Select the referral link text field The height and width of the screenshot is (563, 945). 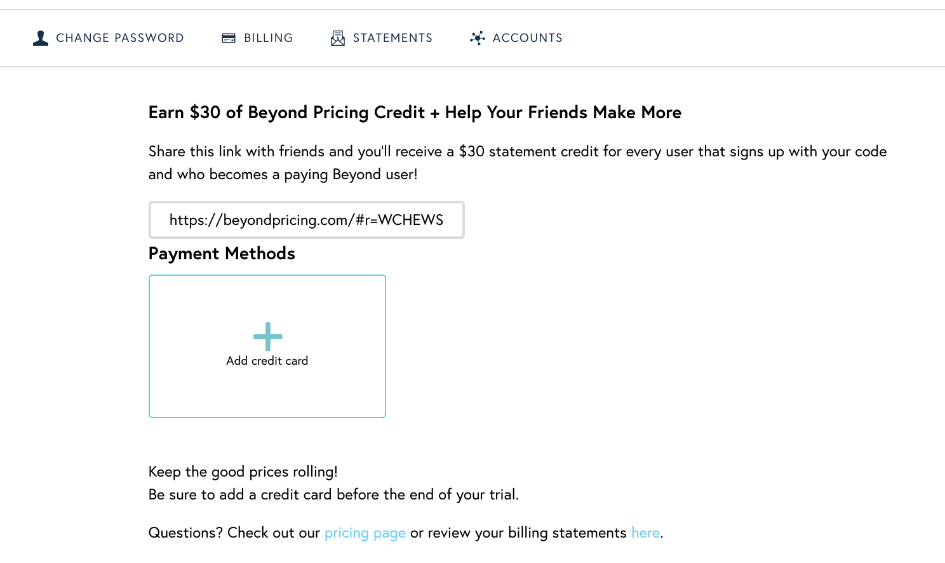click(x=307, y=220)
